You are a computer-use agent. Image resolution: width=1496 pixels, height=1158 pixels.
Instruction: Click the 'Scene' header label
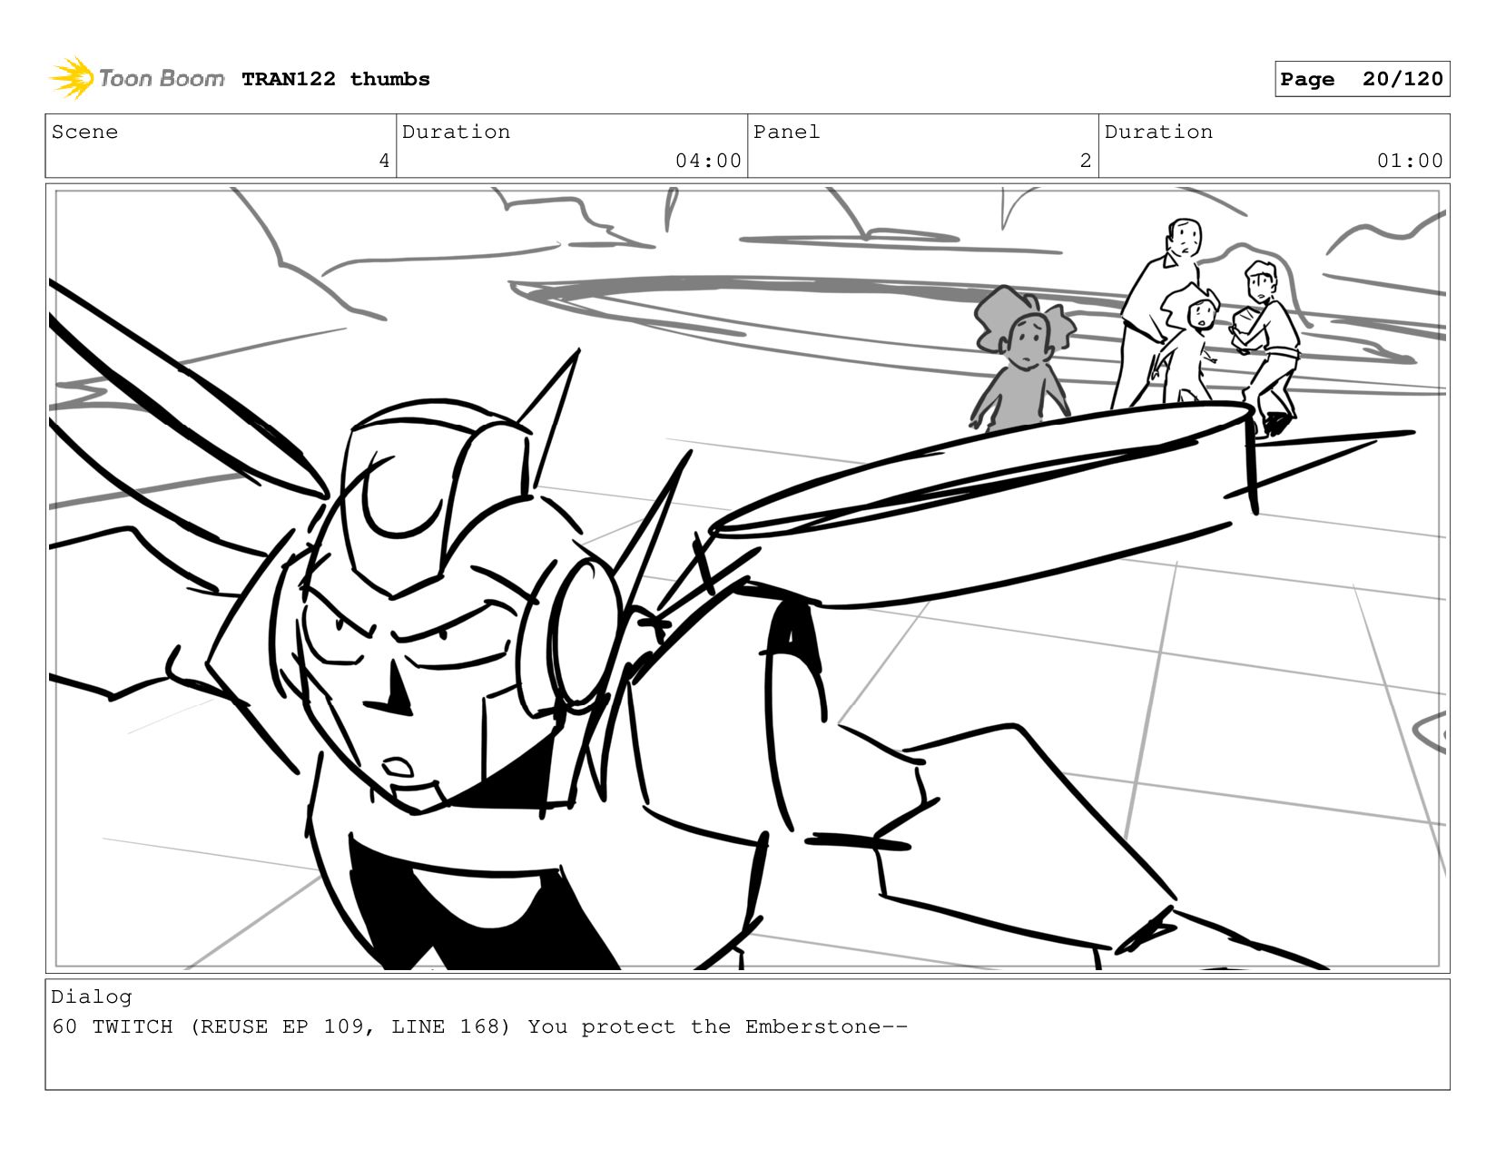84,132
